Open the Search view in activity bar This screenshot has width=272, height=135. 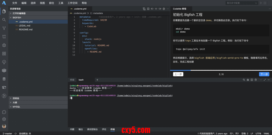(x=4, y=20)
